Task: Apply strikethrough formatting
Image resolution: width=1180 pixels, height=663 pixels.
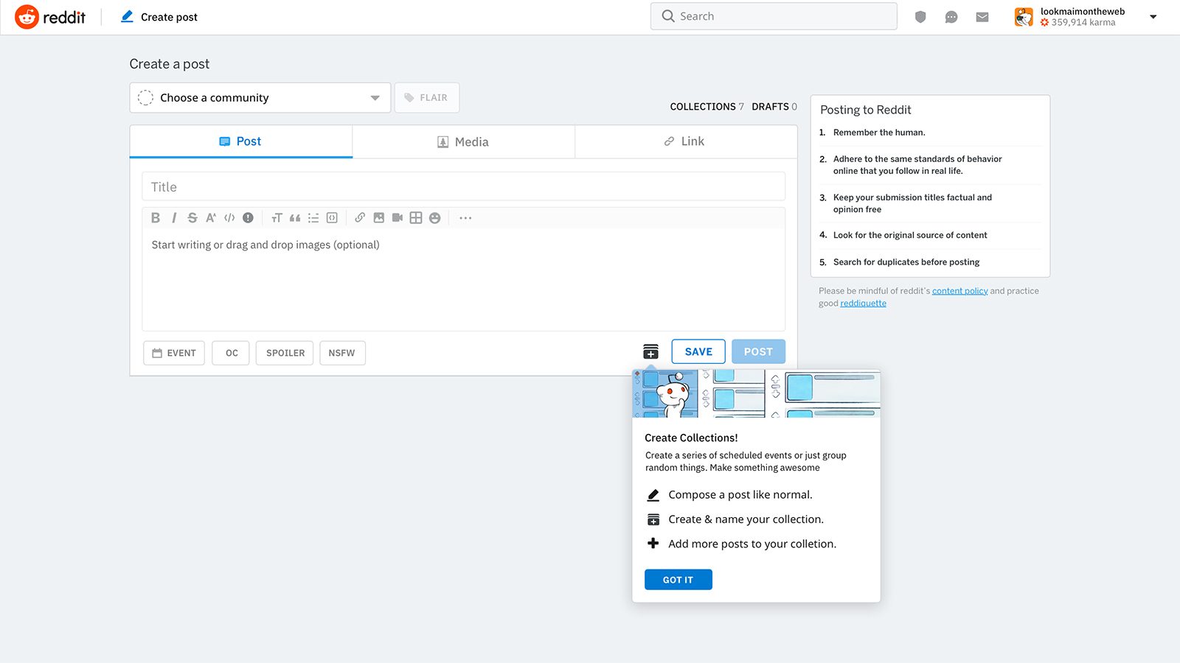Action: (x=192, y=218)
